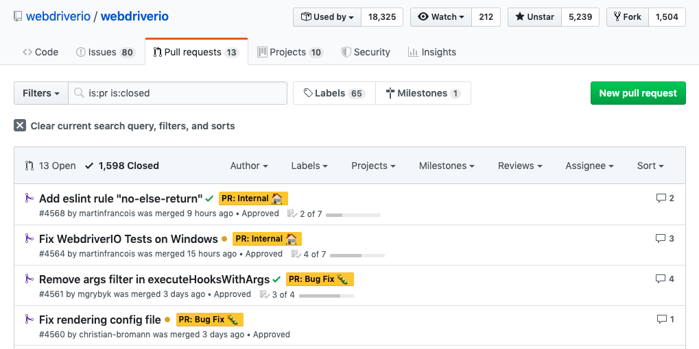Expand the Author filter dropdown
699x349 pixels.
249,166
